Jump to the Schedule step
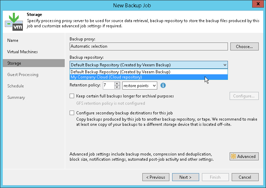The width and height of the screenshot is (266, 188). tap(16, 86)
